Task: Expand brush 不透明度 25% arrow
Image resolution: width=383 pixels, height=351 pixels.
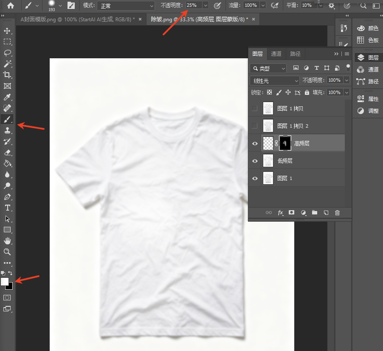Action: pyautogui.click(x=206, y=6)
